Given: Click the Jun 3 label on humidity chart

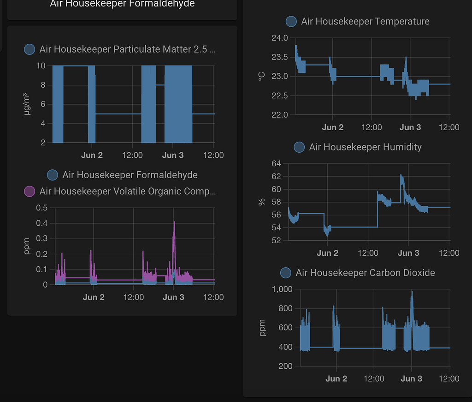Looking at the screenshot, I should pos(408,253).
